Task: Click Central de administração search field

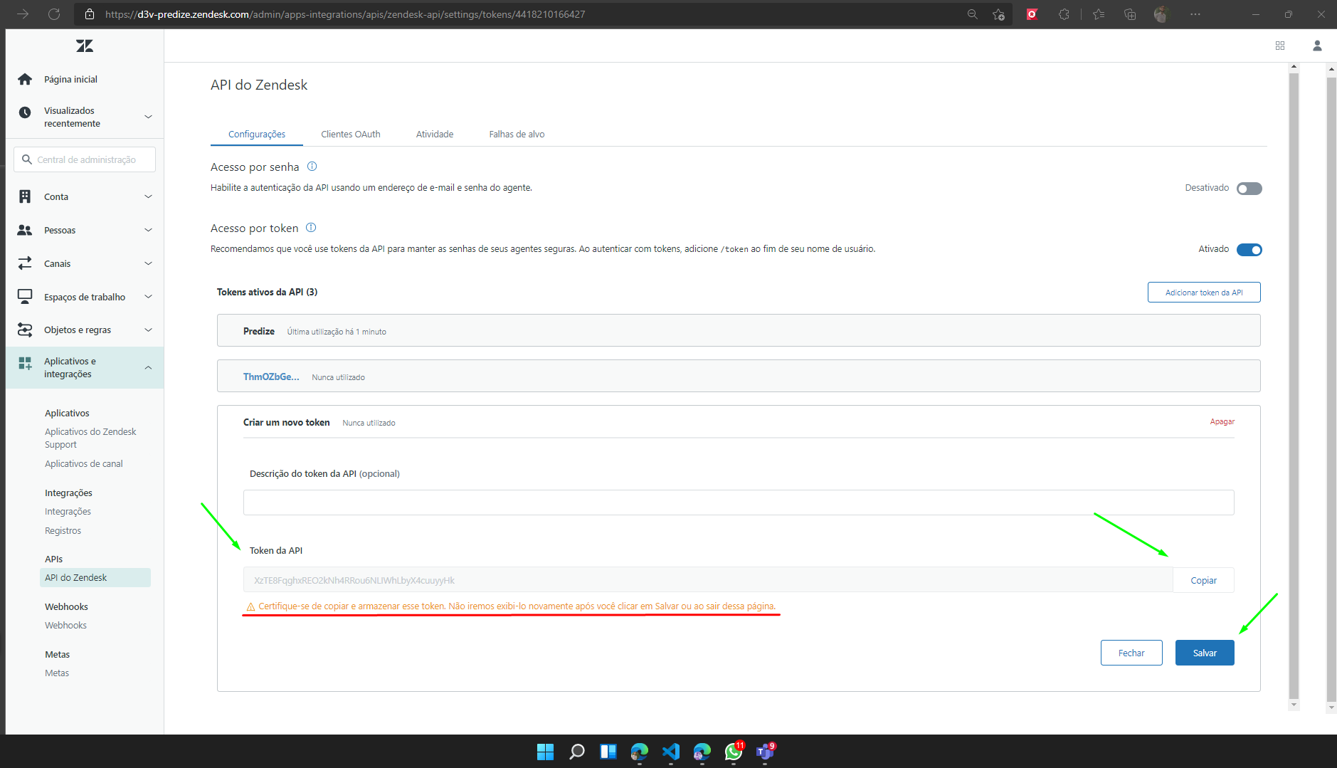Action: pyautogui.click(x=85, y=159)
